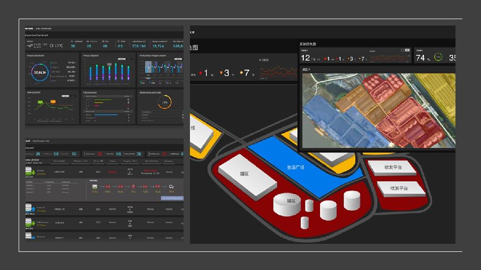Expand the first tank row with red alarm status
481x270 pixels.
(111, 172)
